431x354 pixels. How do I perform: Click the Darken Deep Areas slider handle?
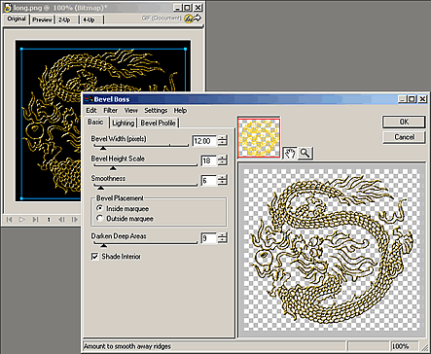coord(103,245)
